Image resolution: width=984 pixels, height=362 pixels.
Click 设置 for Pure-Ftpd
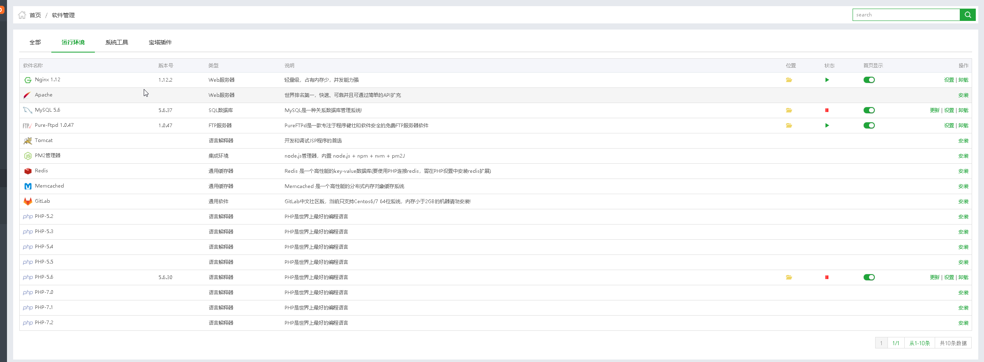[x=949, y=126]
